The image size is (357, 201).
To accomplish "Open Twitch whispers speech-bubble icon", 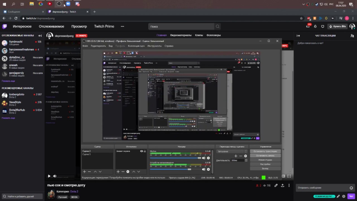I will (x=323, y=27).
